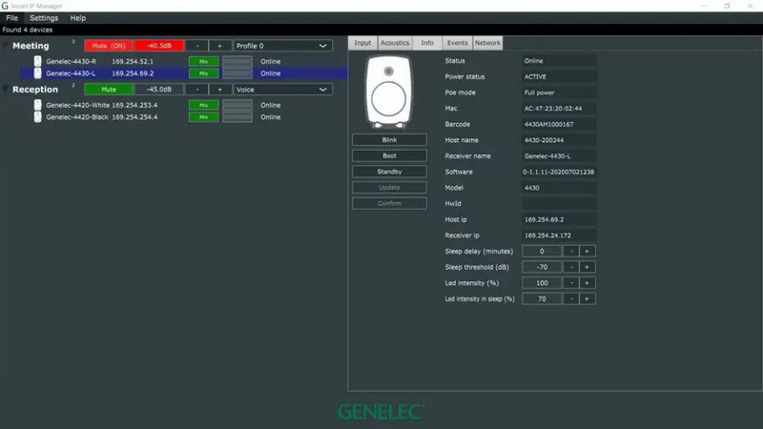This screenshot has width=763, height=429.
Task: Collapse the Reception zone group
Action: (6, 89)
